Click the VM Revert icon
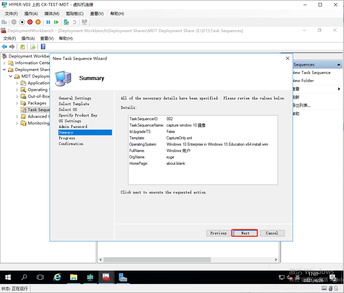This screenshot has width=344, height=293. click(74, 22)
